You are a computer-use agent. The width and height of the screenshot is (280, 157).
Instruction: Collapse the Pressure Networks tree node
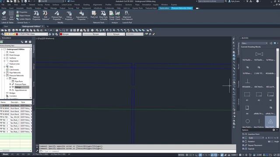tap(4, 75)
